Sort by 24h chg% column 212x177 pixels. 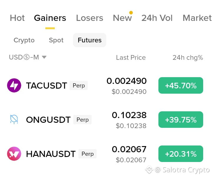tap(188, 58)
